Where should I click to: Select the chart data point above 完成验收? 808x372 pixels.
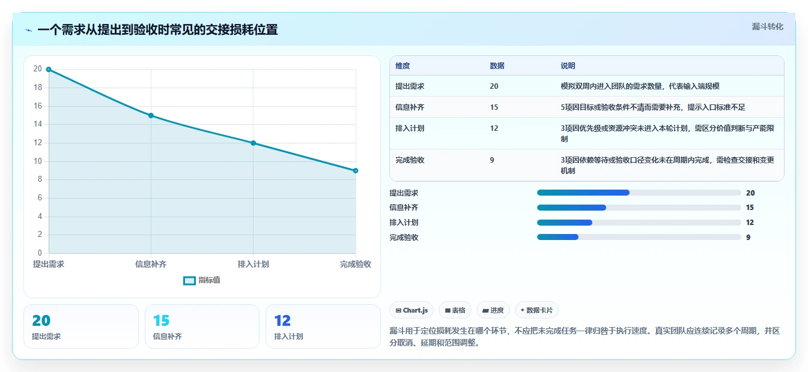pyautogui.click(x=356, y=170)
